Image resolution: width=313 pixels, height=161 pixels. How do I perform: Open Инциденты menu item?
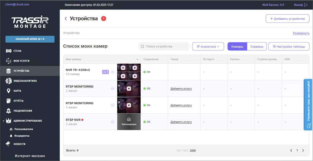click(22, 136)
